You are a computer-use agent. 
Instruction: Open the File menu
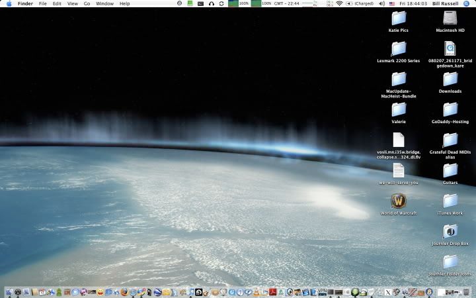point(42,3)
